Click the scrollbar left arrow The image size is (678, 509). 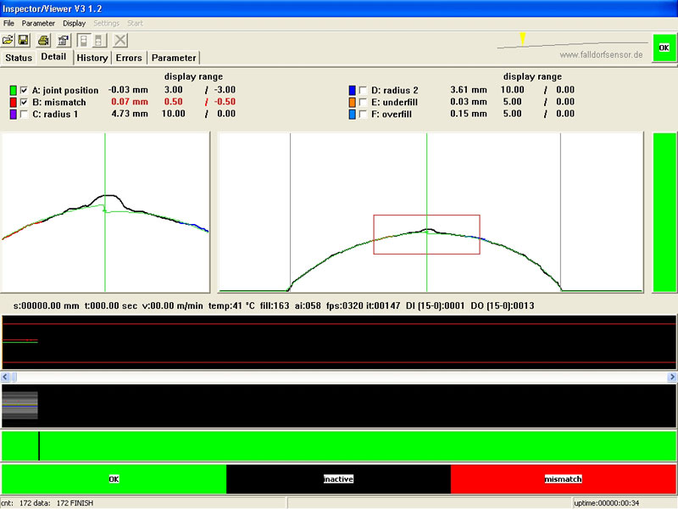click(5, 377)
